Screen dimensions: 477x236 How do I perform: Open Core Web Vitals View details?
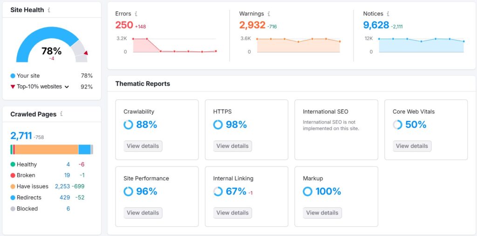pyautogui.click(x=412, y=146)
